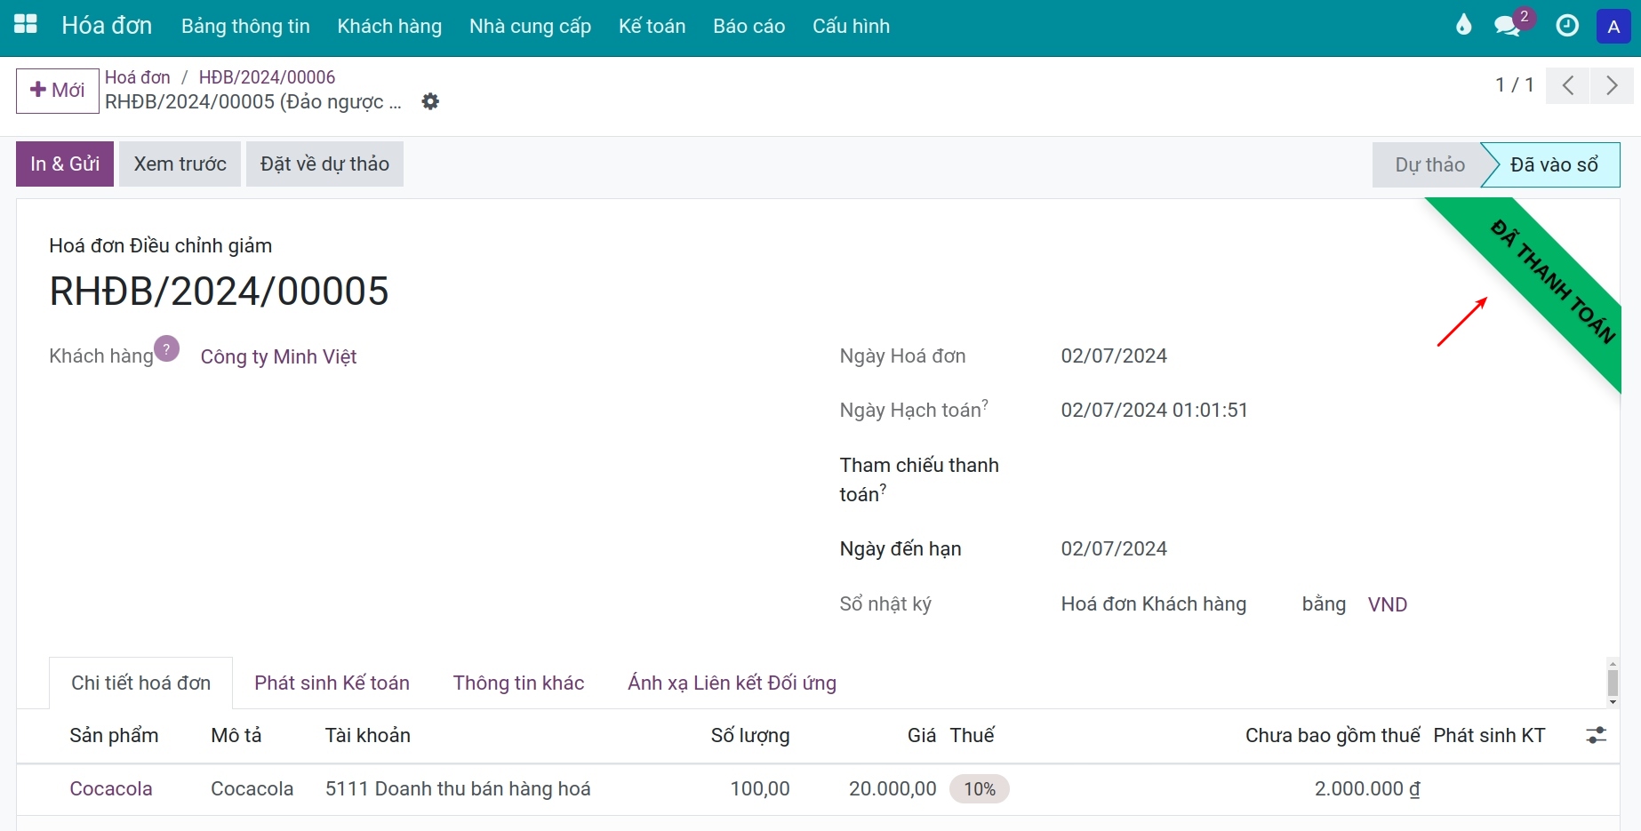Image resolution: width=1641 pixels, height=831 pixels.
Task: Go to next record arrow
Action: (x=1612, y=85)
